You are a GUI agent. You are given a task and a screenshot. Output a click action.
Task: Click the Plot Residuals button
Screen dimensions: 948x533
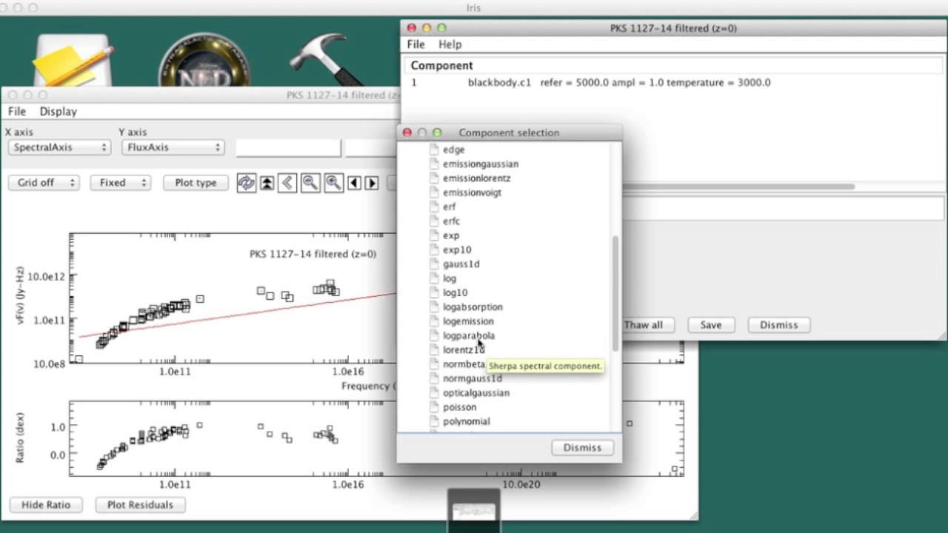pos(140,505)
